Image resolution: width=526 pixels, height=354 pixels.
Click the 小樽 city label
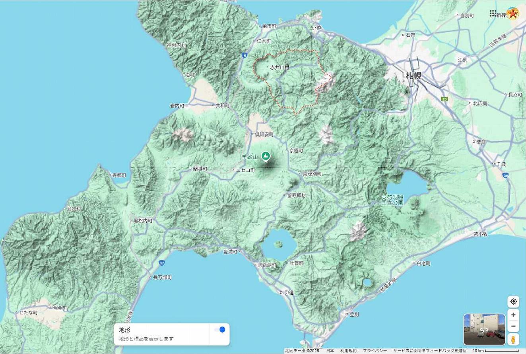click(316, 28)
